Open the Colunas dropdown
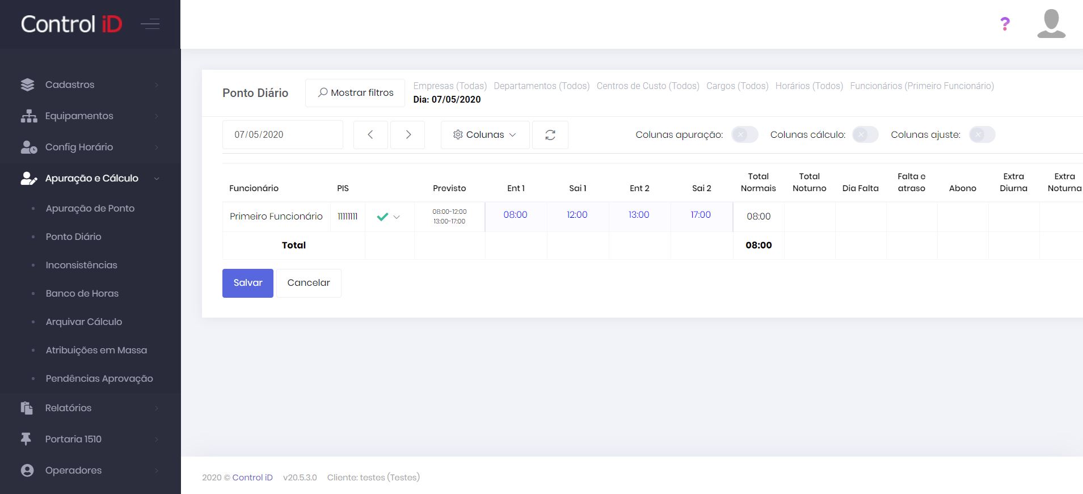Viewport: 1083px width, 494px height. [484, 135]
